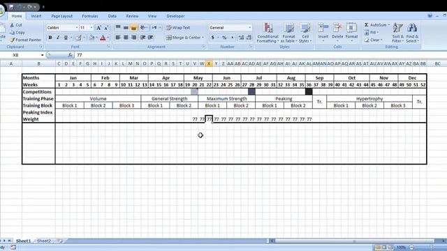This screenshot has height=251, width=447.
Task: Expand the Clipboard dialog launcher
Action: (41, 47)
